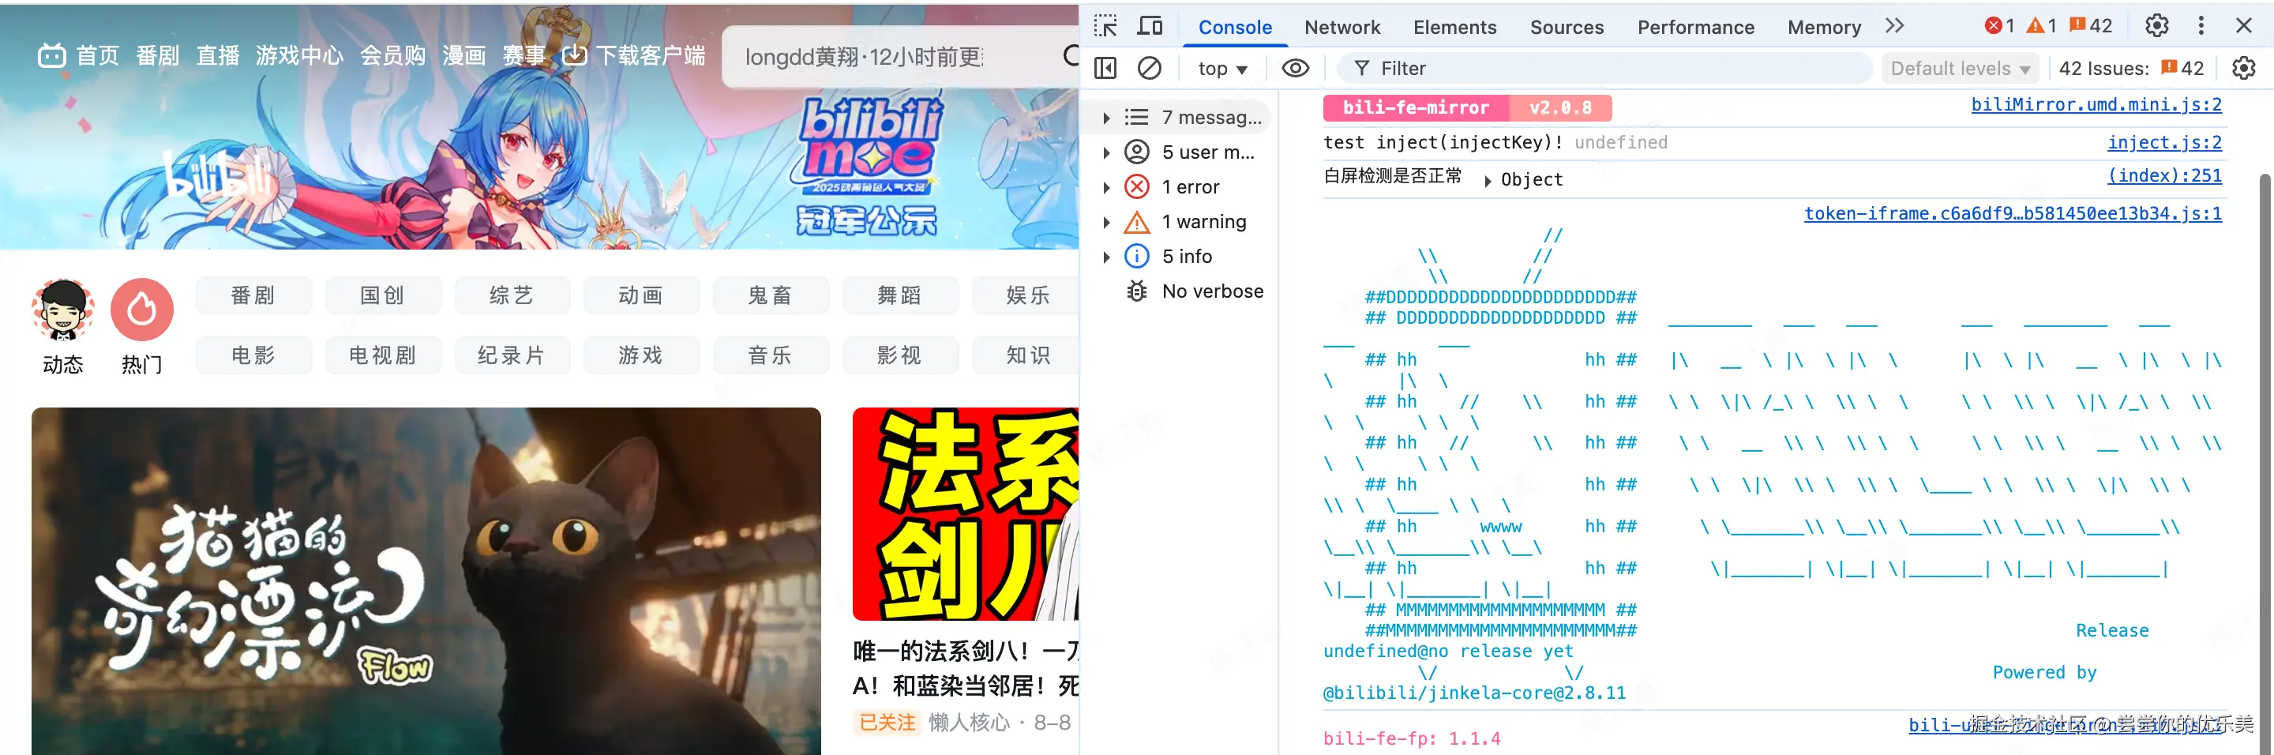
Task: Click 游戏中心 in the navigation bar
Action: coord(299,55)
